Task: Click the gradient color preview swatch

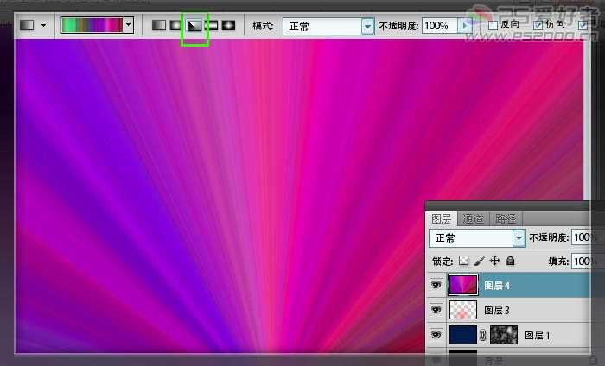Action: [x=92, y=26]
